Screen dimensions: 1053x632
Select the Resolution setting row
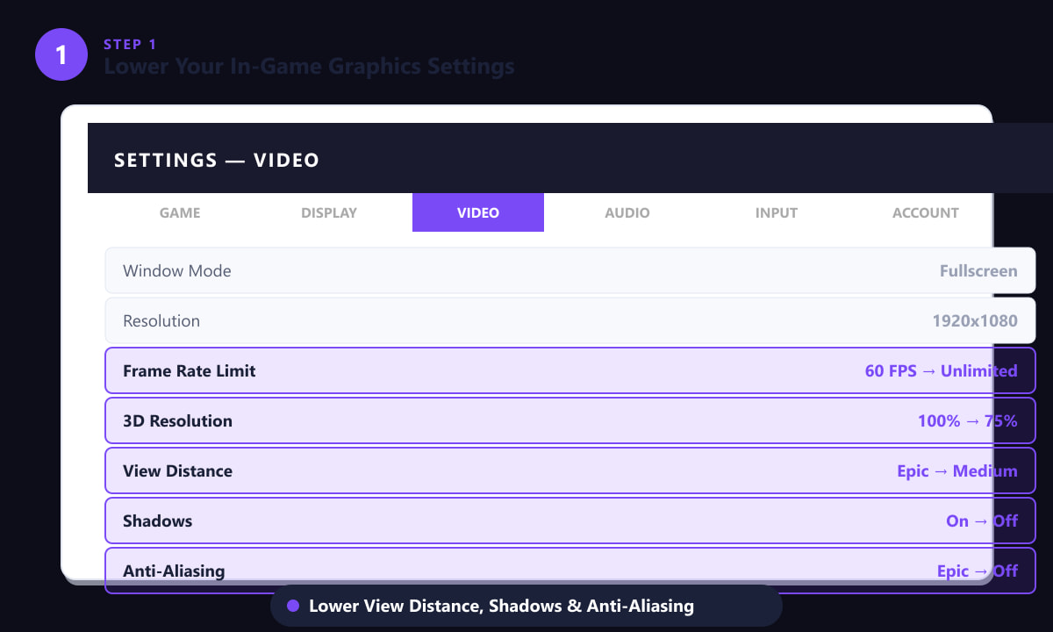click(570, 320)
